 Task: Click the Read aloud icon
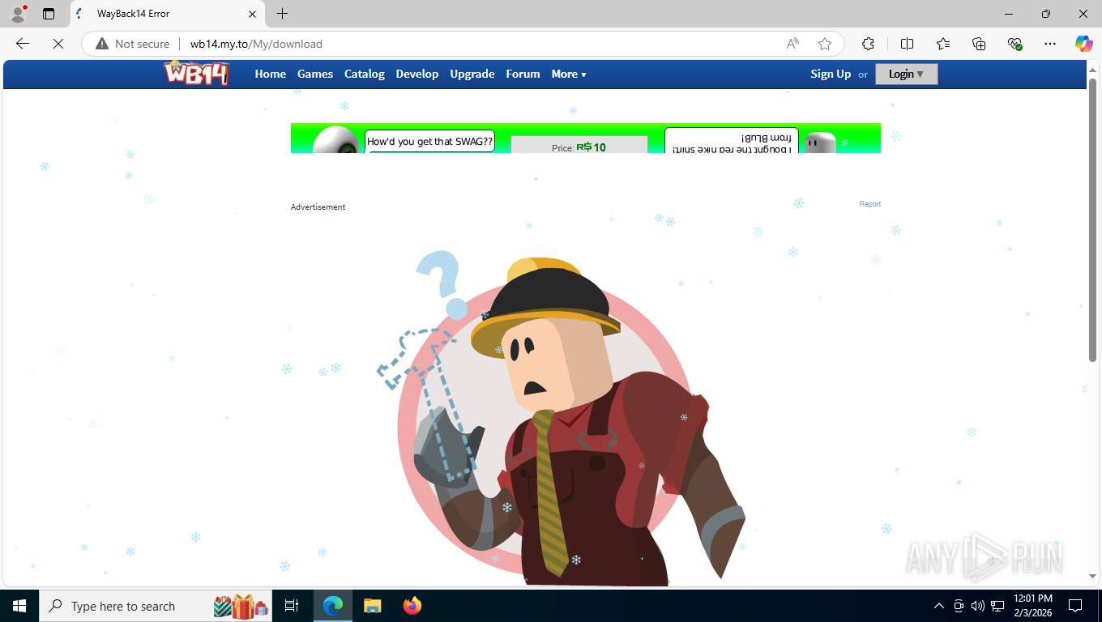(792, 44)
